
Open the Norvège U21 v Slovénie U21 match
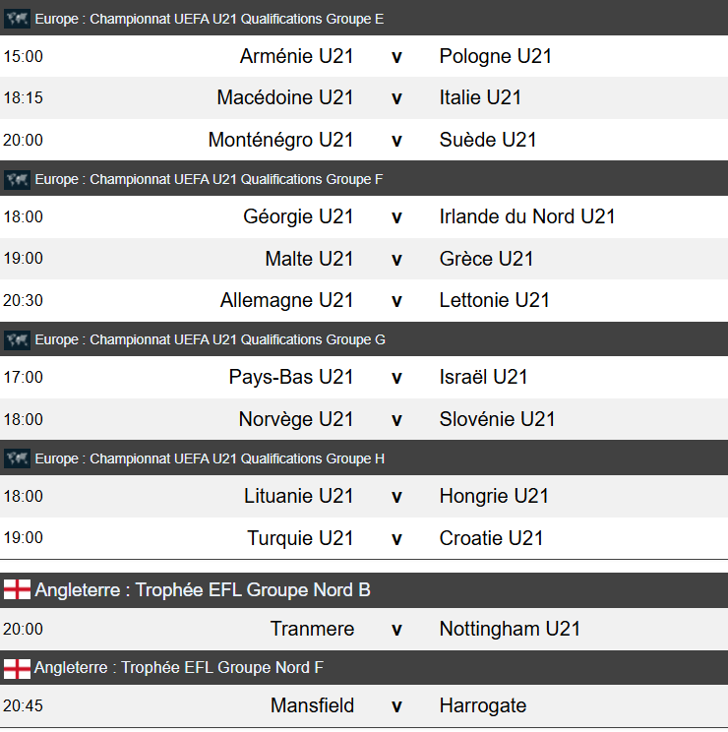(364, 419)
